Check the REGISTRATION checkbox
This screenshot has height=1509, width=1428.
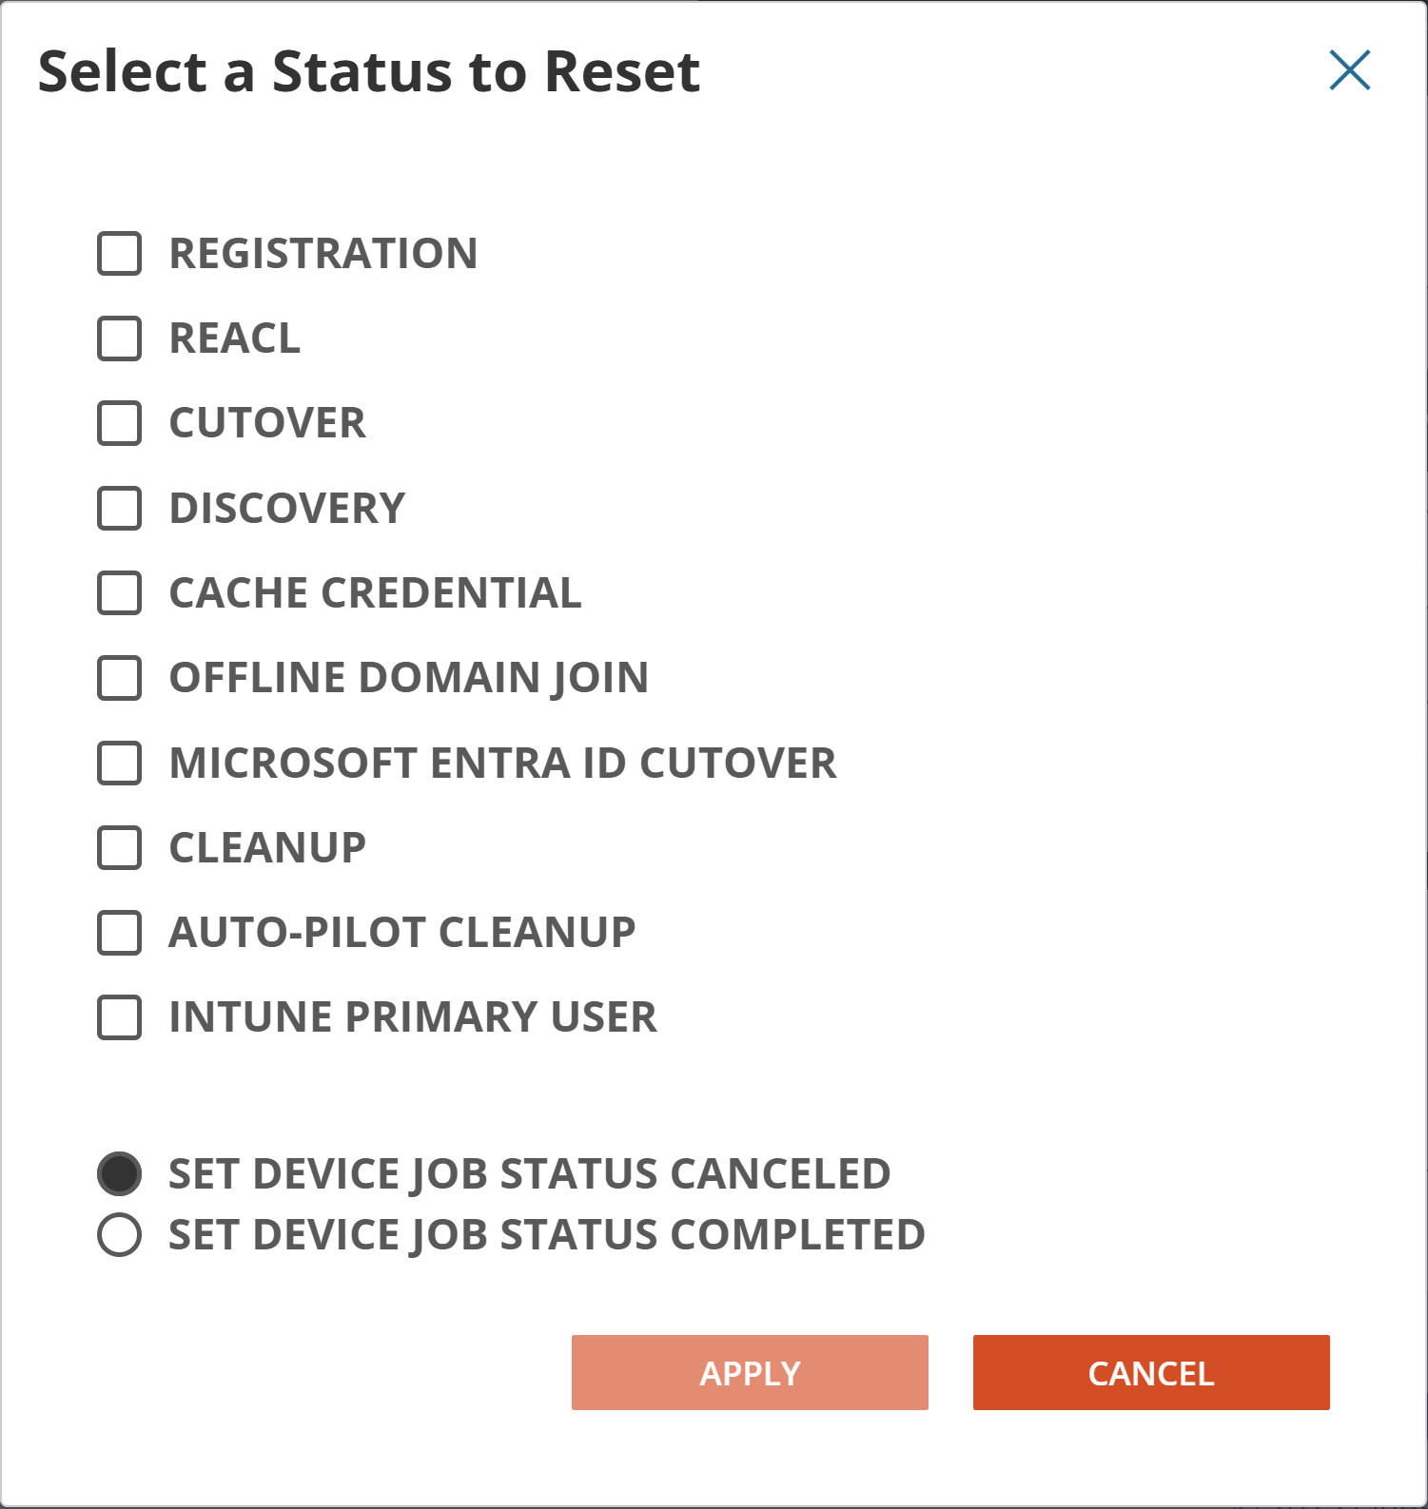tap(118, 253)
